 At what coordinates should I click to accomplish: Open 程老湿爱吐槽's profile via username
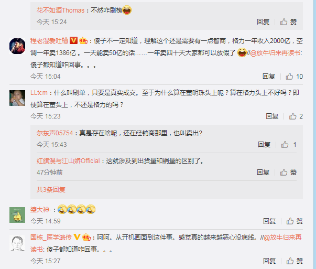point(49,41)
